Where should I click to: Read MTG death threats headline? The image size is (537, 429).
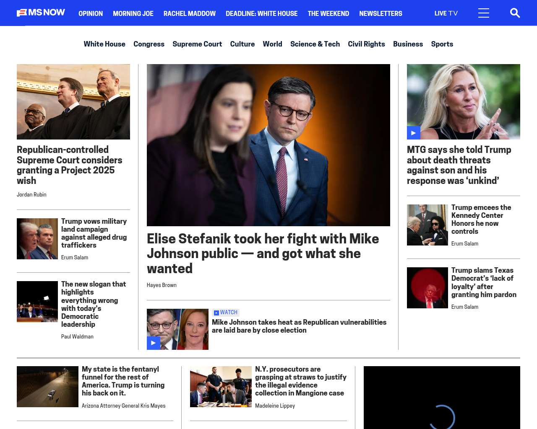coord(459,165)
